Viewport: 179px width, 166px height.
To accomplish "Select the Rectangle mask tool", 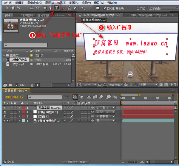I will tap(45, 8).
